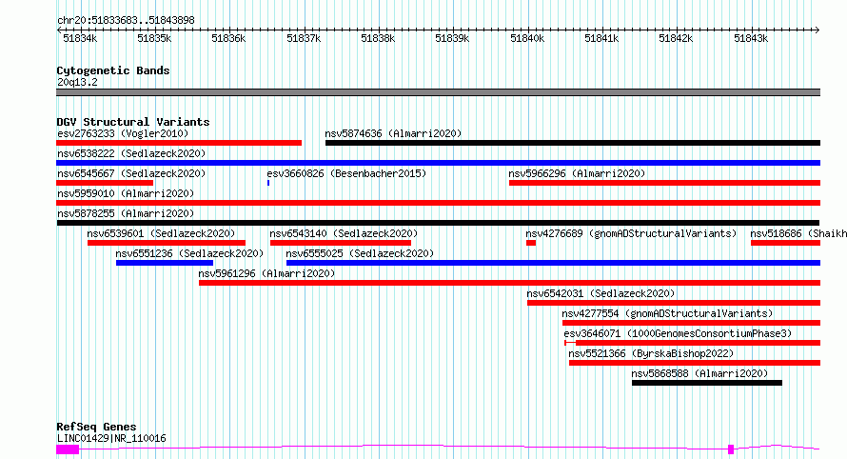The width and height of the screenshot is (847, 459).
Task: Select the 20q13.2 band label
Action: pos(77,82)
